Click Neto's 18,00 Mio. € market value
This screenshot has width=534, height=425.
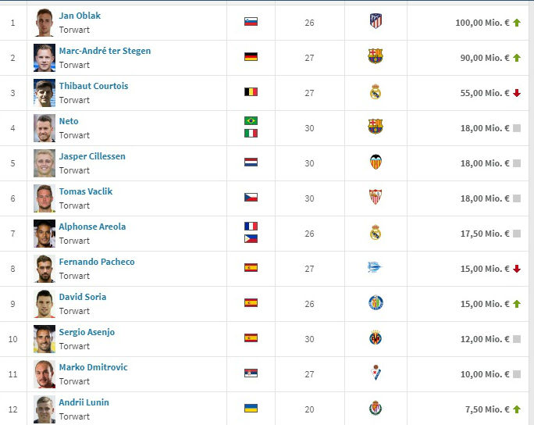click(x=482, y=128)
